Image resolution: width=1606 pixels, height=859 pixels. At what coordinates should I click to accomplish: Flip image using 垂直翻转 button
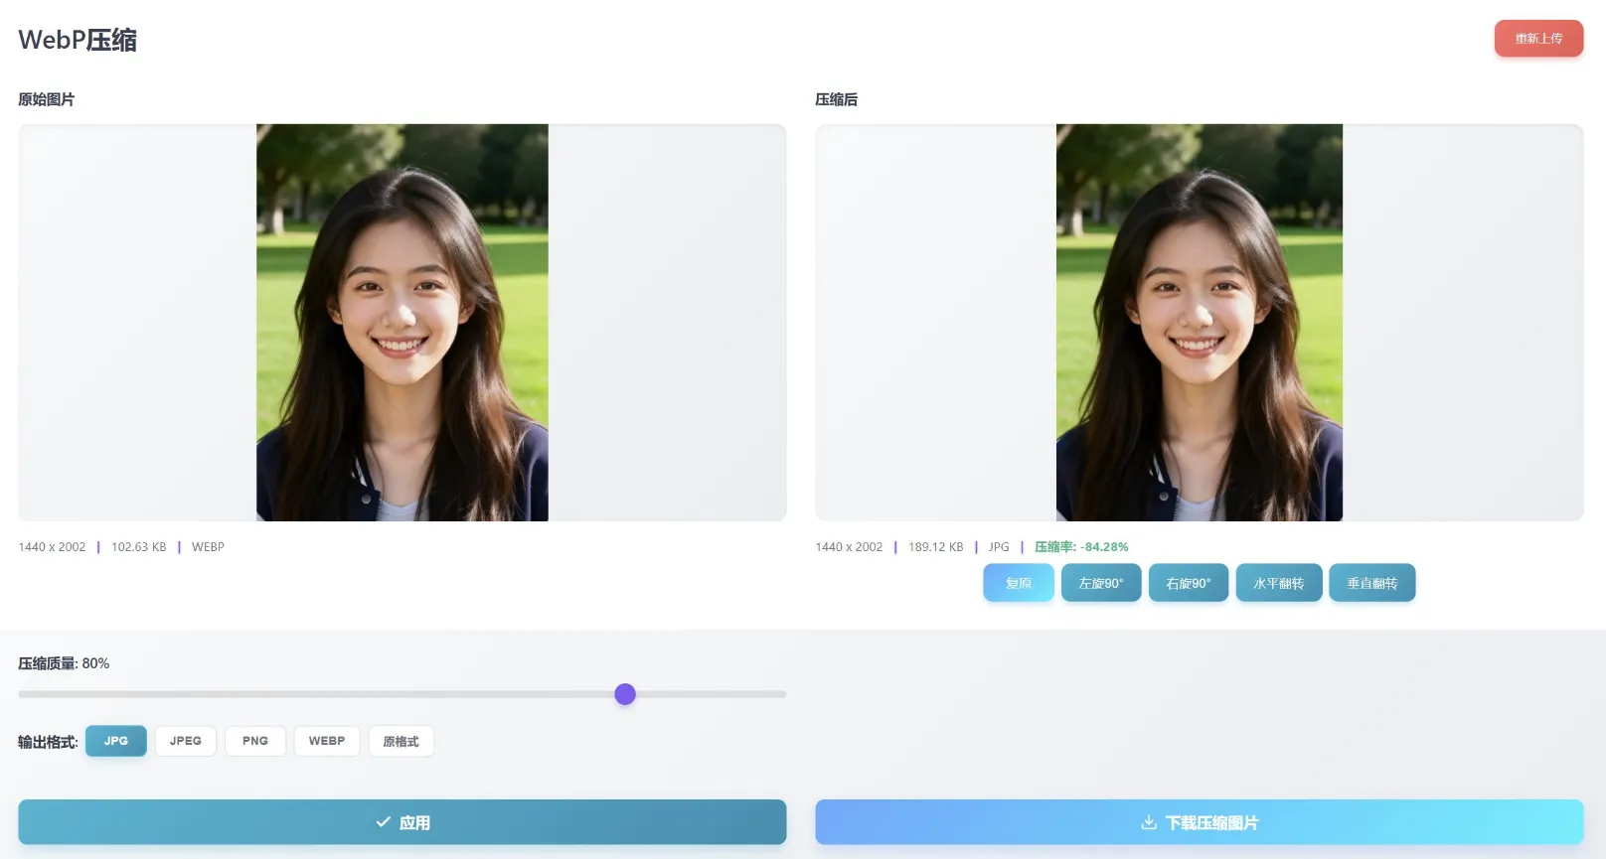coord(1372,583)
